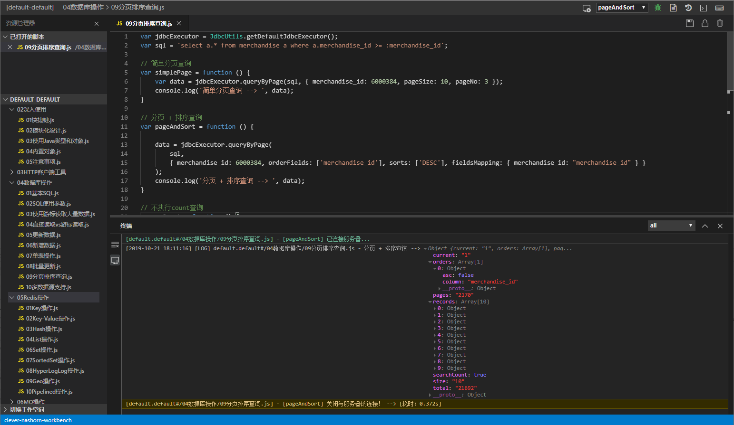
Task: Toggle the lock icon for the script
Action: point(705,23)
